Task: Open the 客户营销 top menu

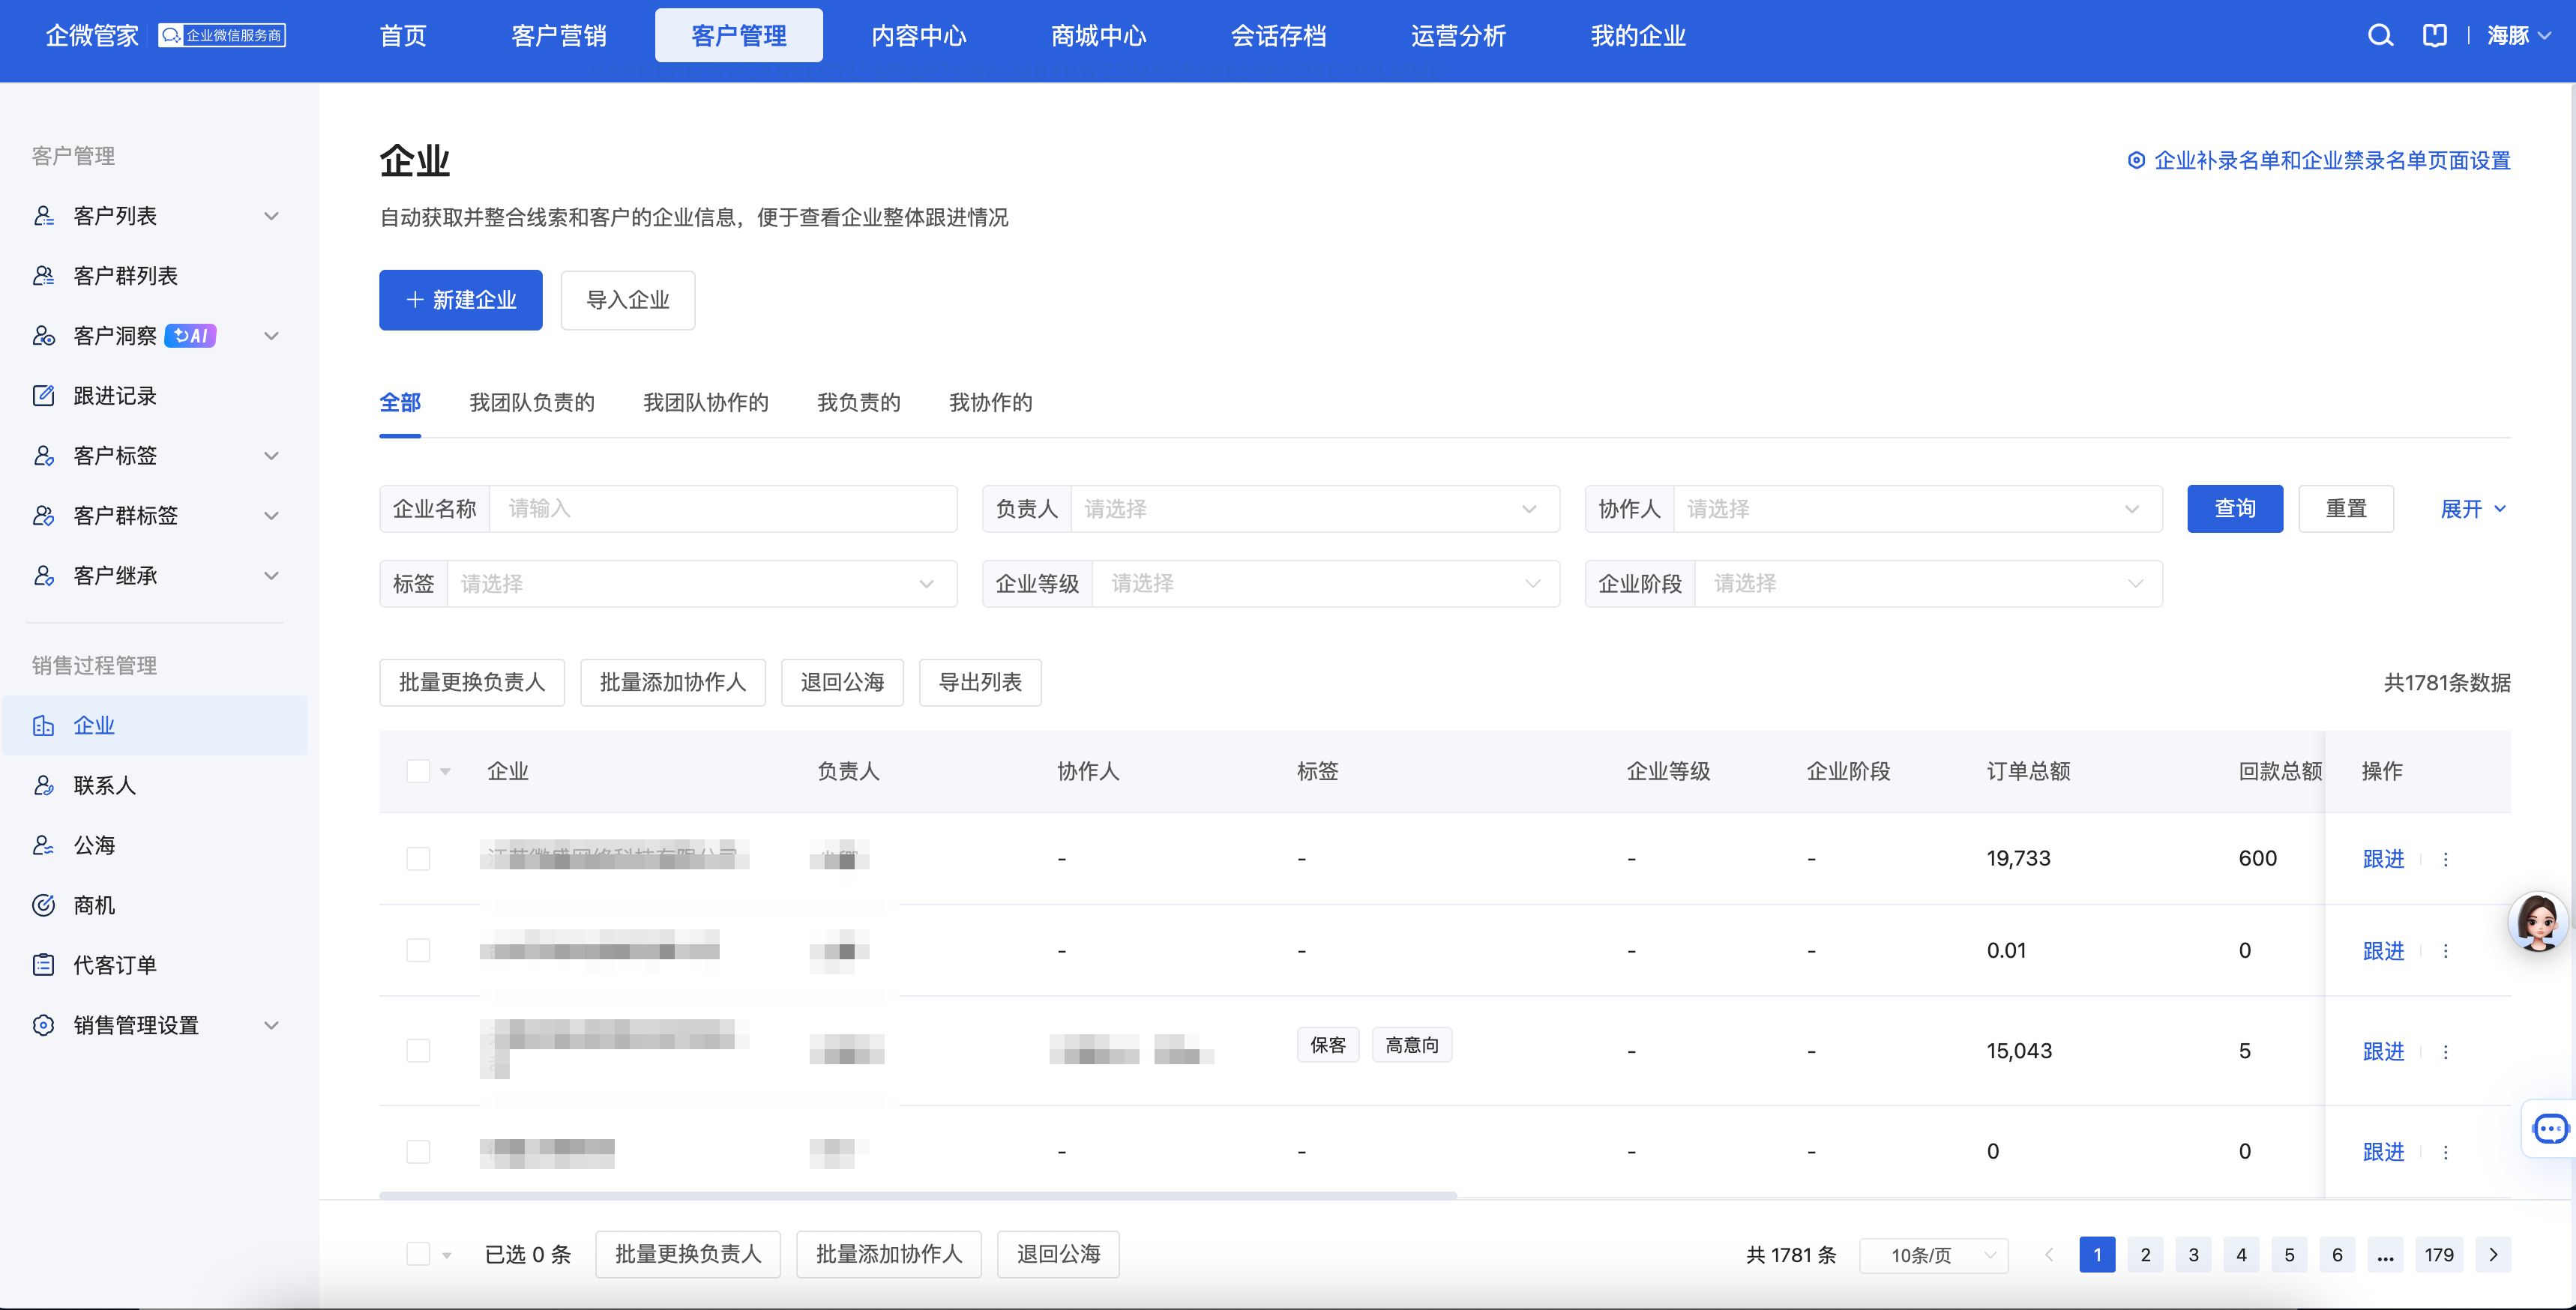Action: (559, 36)
